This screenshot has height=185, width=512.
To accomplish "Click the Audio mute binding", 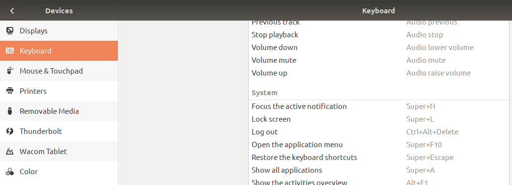I will point(426,60).
